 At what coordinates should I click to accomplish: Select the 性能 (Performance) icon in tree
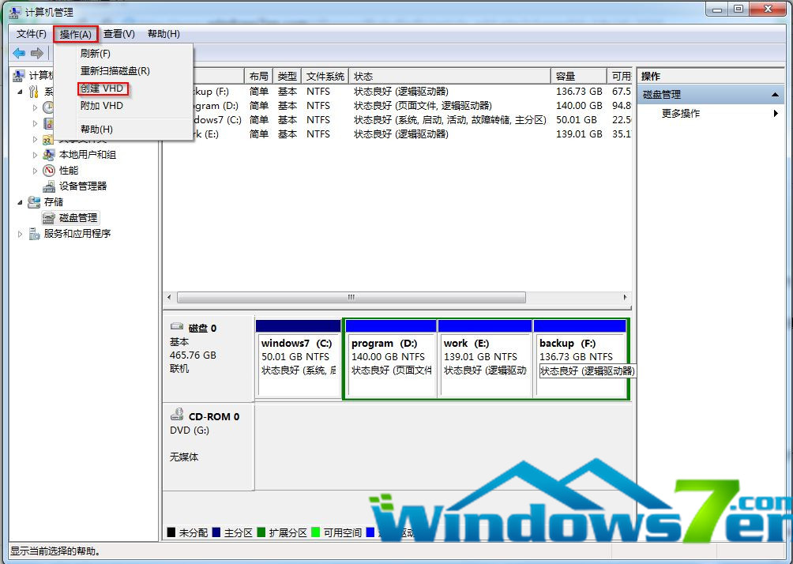point(49,171)
